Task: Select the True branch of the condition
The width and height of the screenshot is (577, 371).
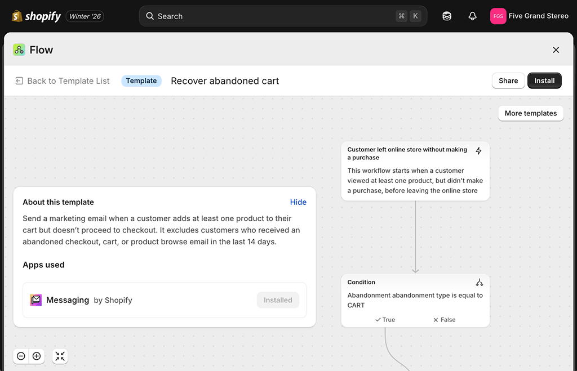Action: coord(385,319)
